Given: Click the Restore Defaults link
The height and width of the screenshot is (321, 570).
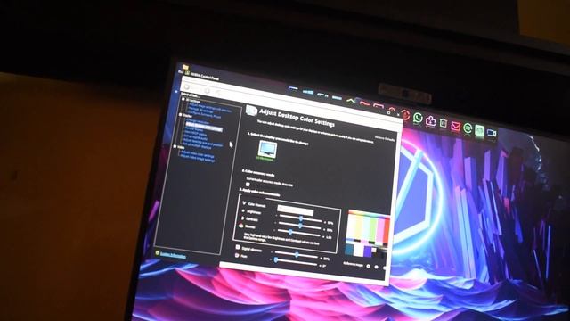Looking at the screenshot, I should [385, 138].
